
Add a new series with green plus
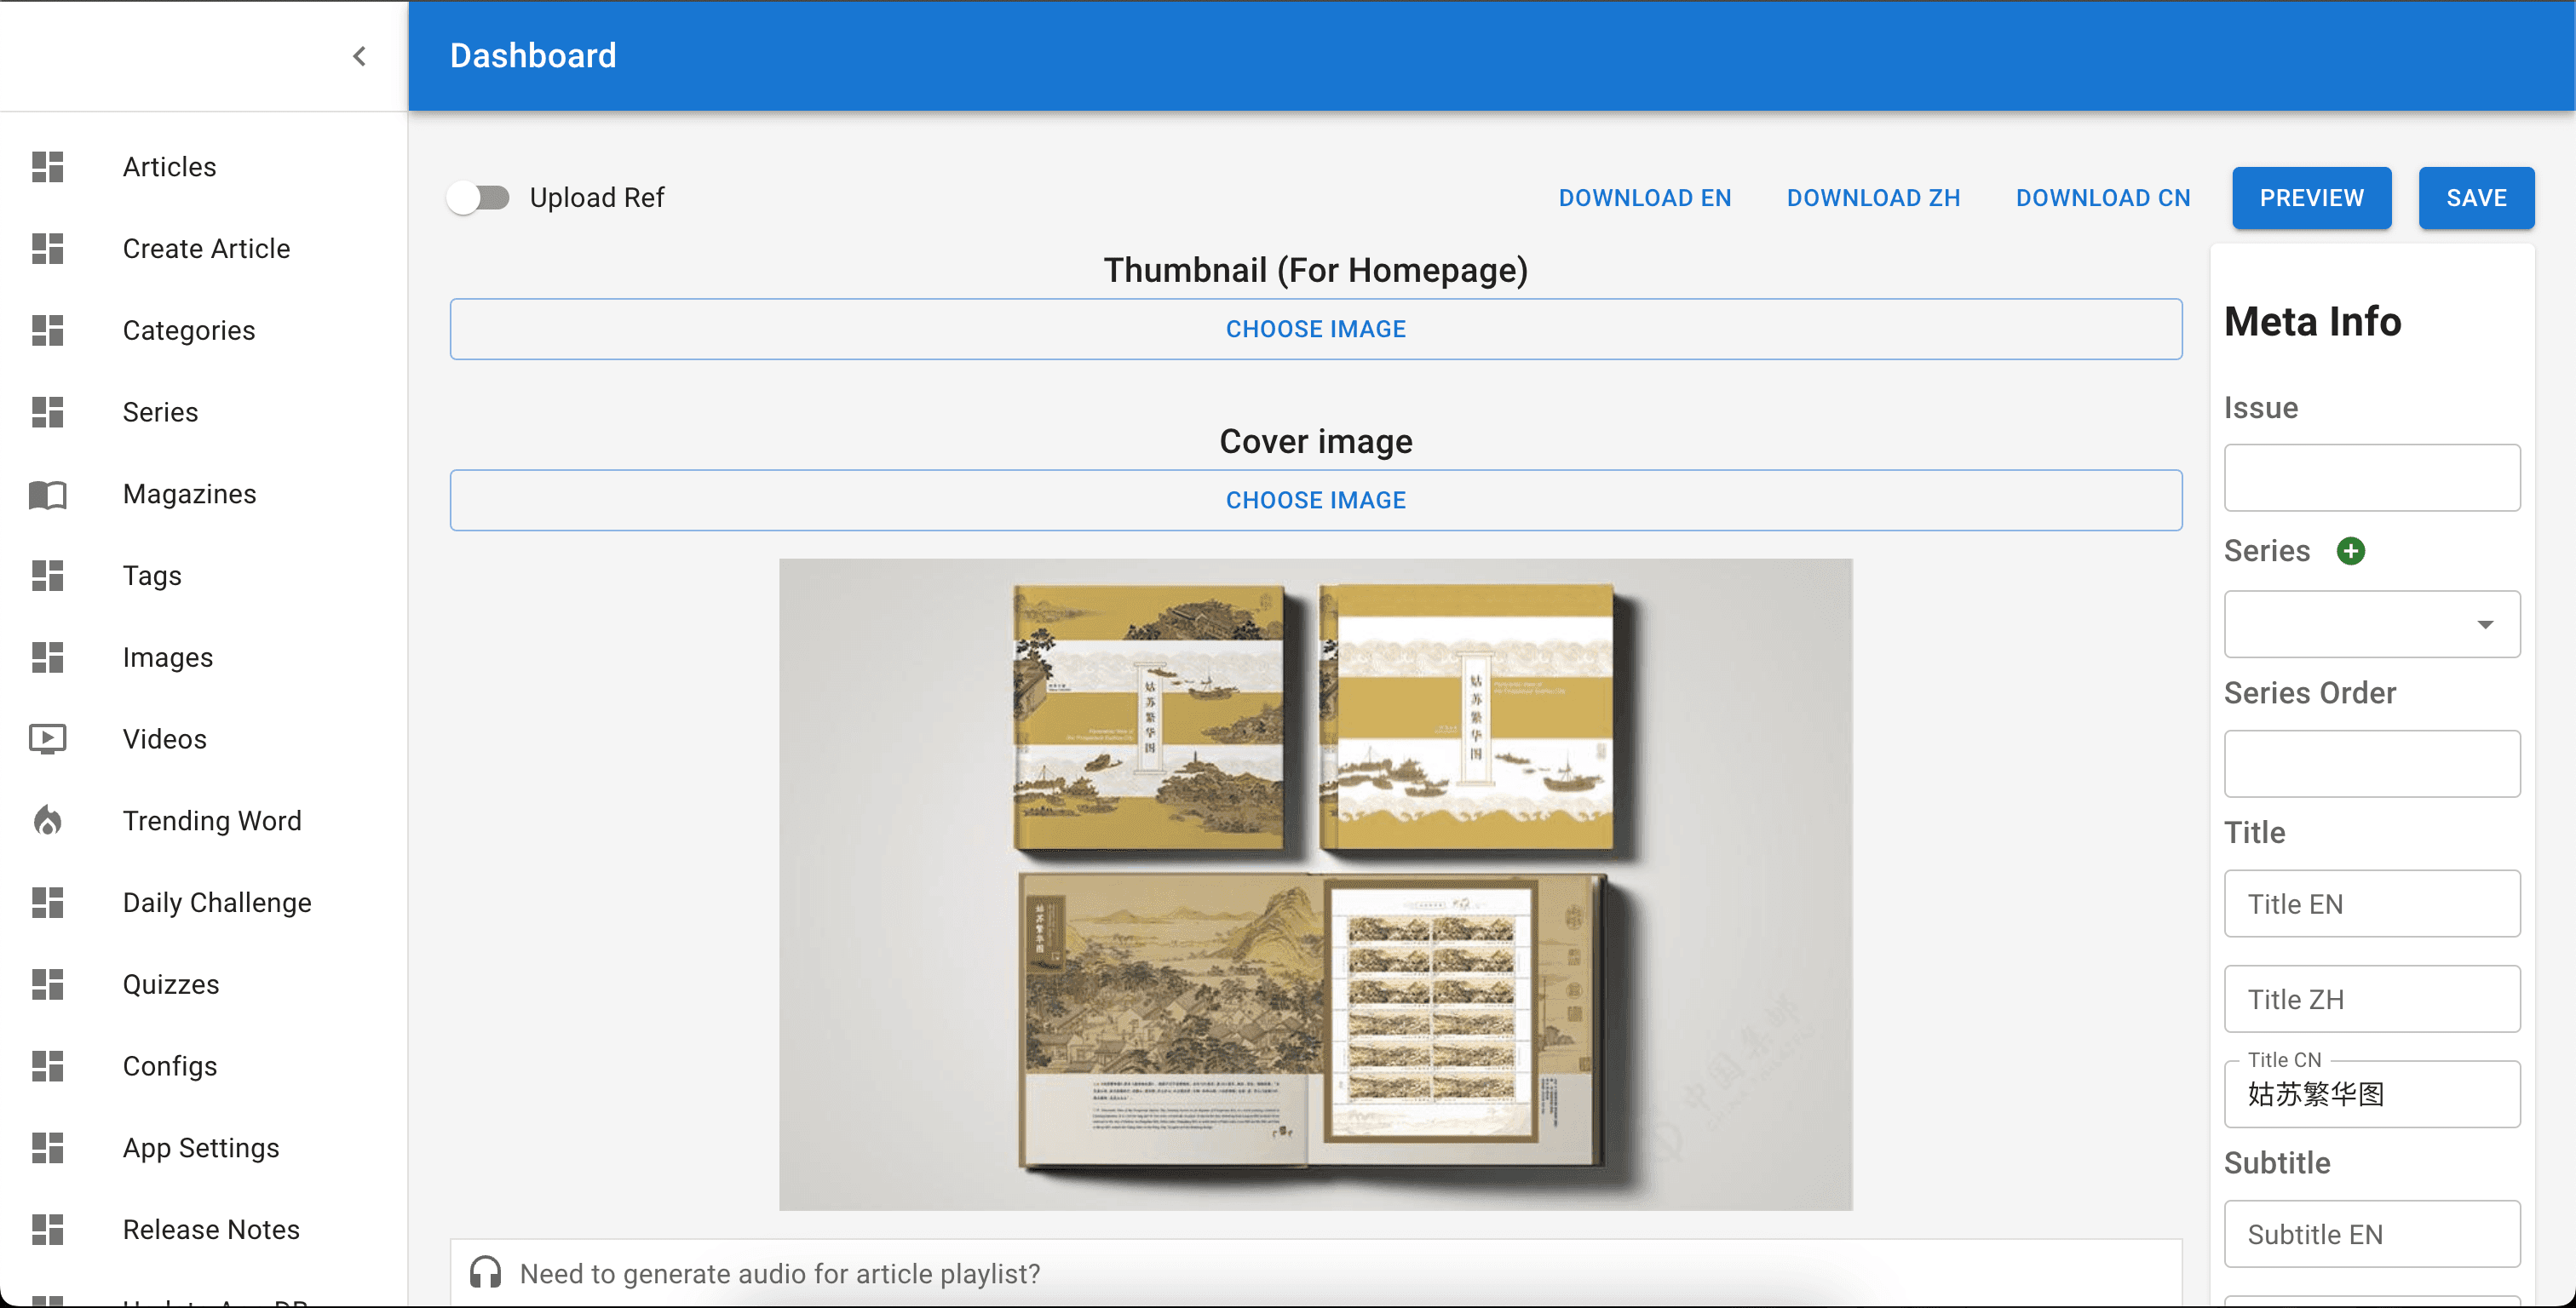click(2351, 551)
